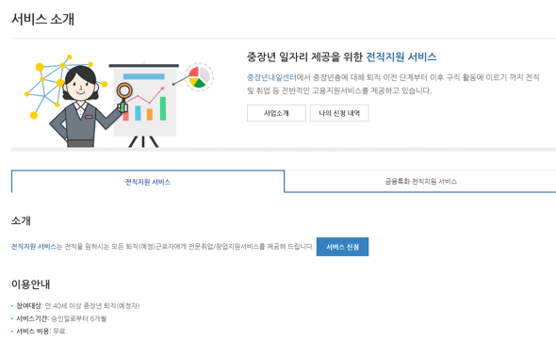Click the 전직지원 서비스 link in 소개 paragraph

(x=34, y=247)
